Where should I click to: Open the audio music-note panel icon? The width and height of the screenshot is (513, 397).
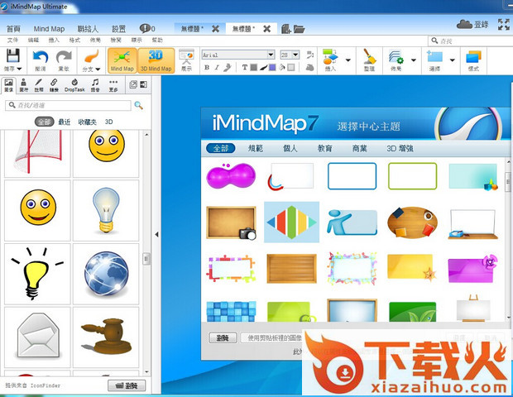click(x=95, y=82)
